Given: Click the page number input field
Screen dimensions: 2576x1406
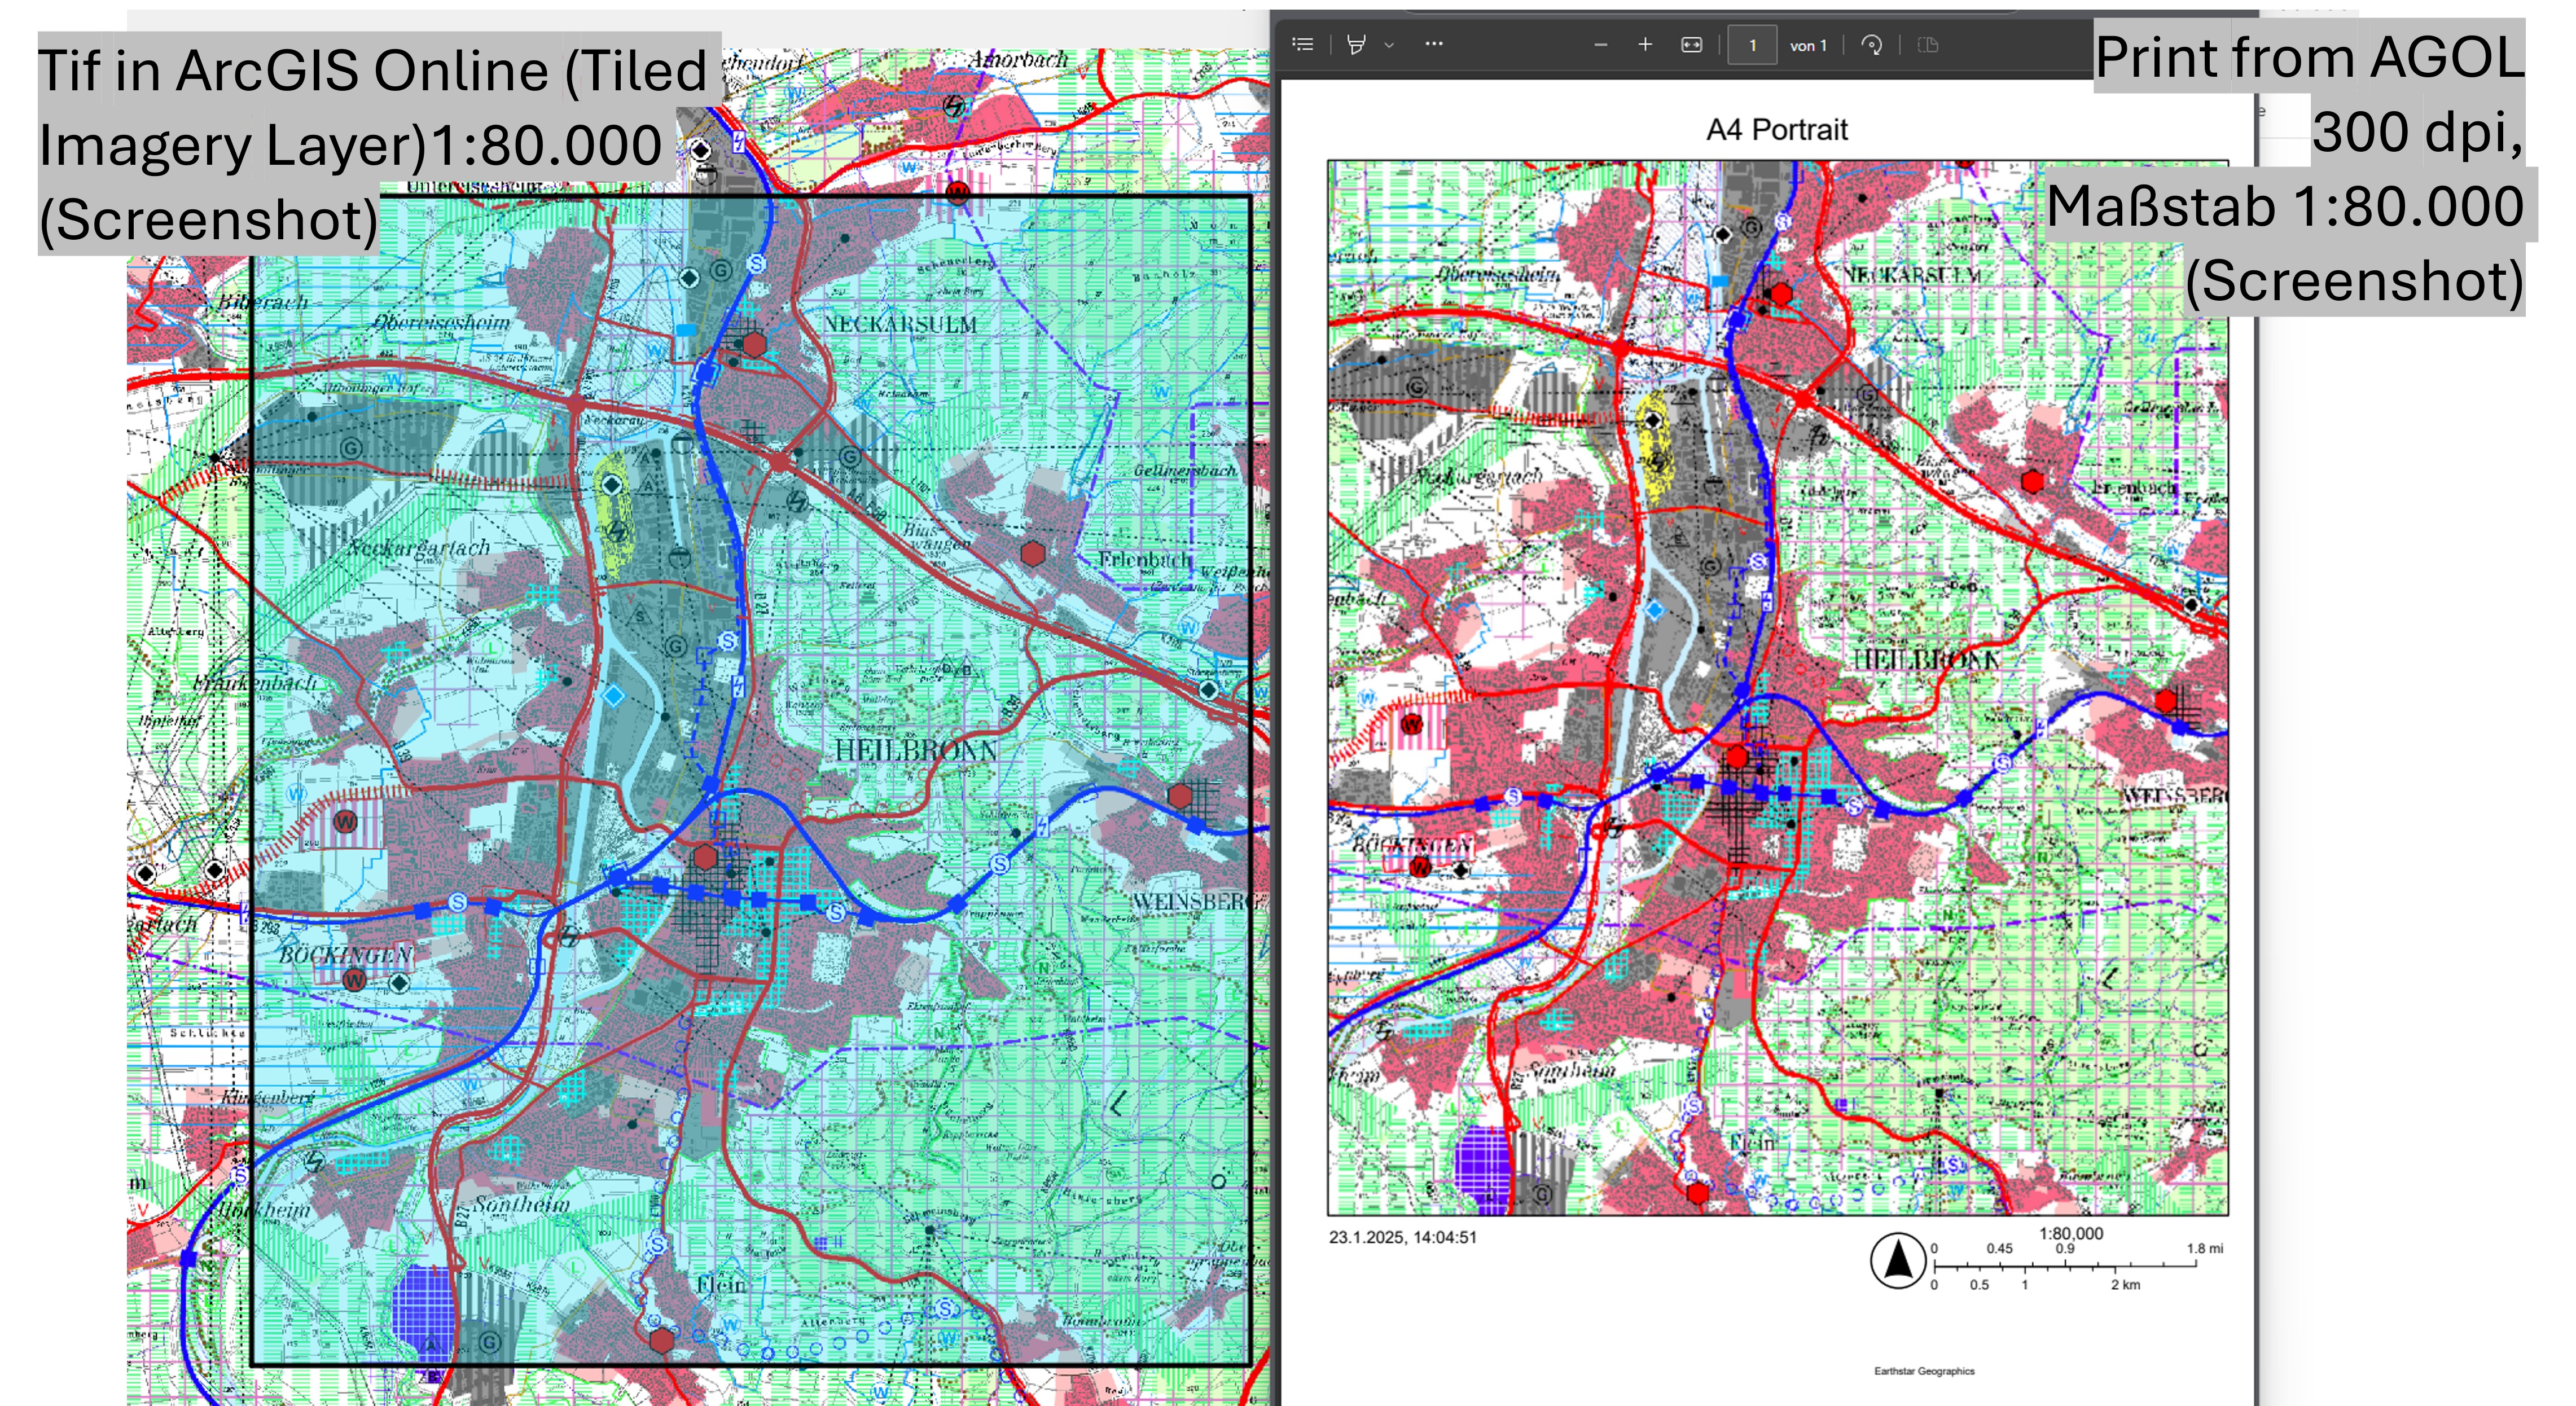Looking at the screenshot, I should (x=1752, y=45).
